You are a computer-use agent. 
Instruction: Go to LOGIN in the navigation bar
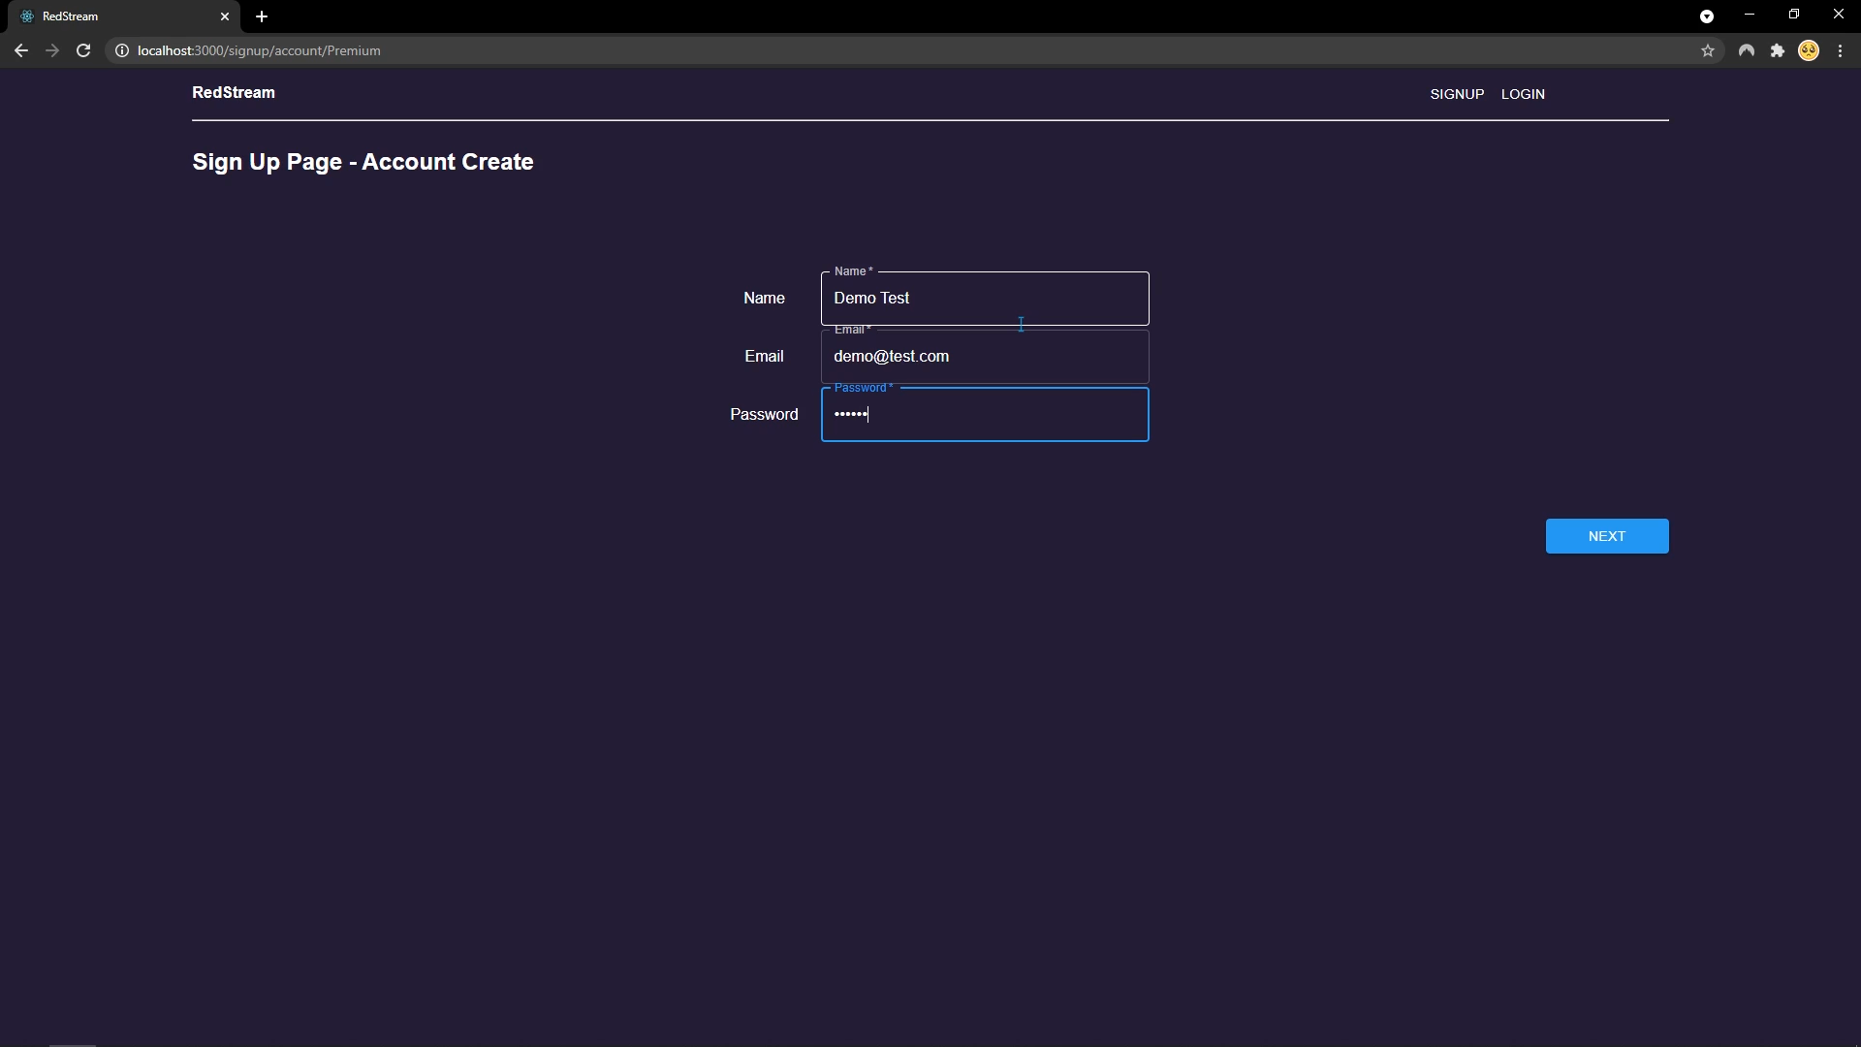click(x=1523, y=94)
